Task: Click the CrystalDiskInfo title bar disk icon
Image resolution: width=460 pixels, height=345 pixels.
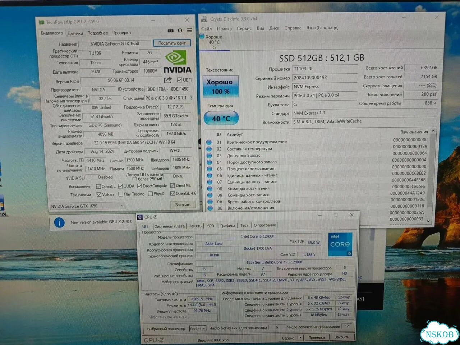Action: tap(204, 19)
